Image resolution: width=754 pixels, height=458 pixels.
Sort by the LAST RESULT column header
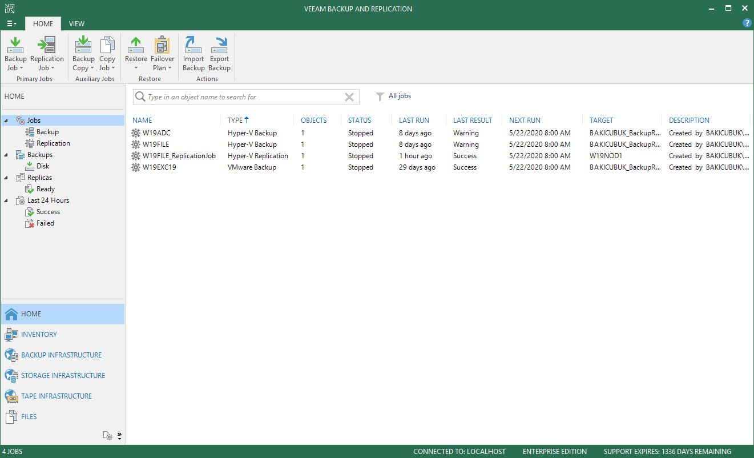(473, 120)
